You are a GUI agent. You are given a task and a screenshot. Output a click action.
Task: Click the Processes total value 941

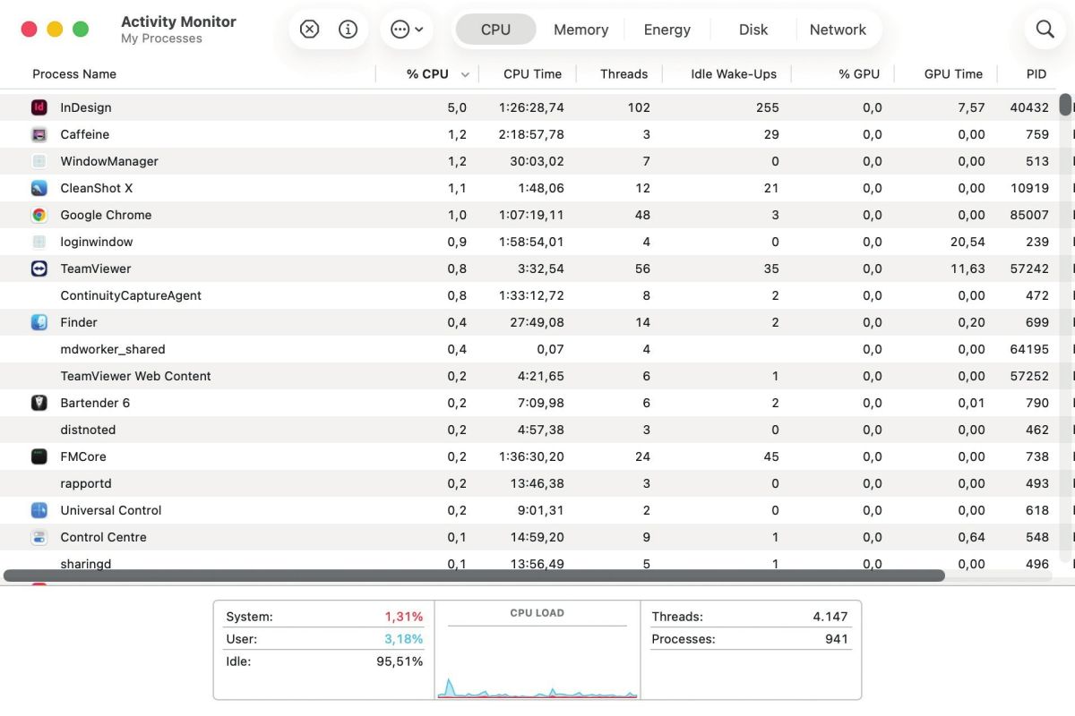click(835, 639)
